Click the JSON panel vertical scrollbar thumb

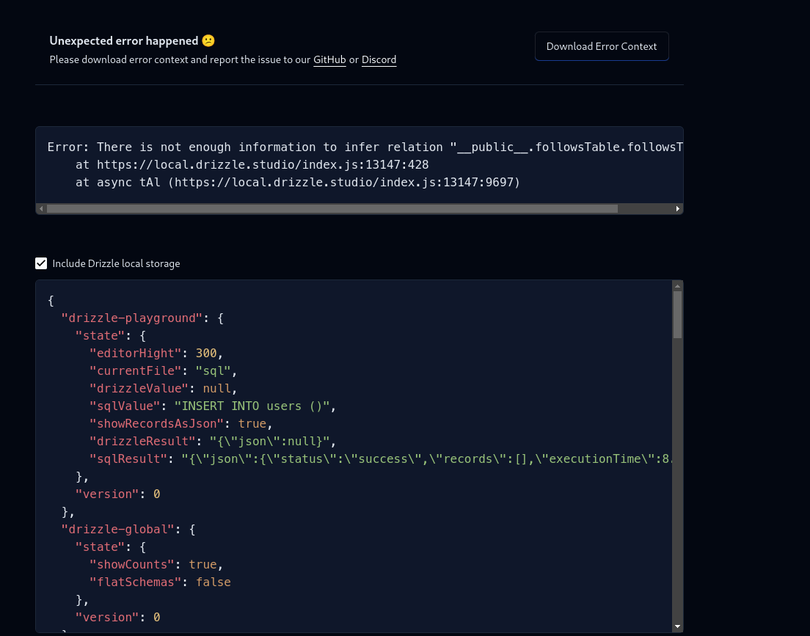pyautogui.click(x=678, y=315)
